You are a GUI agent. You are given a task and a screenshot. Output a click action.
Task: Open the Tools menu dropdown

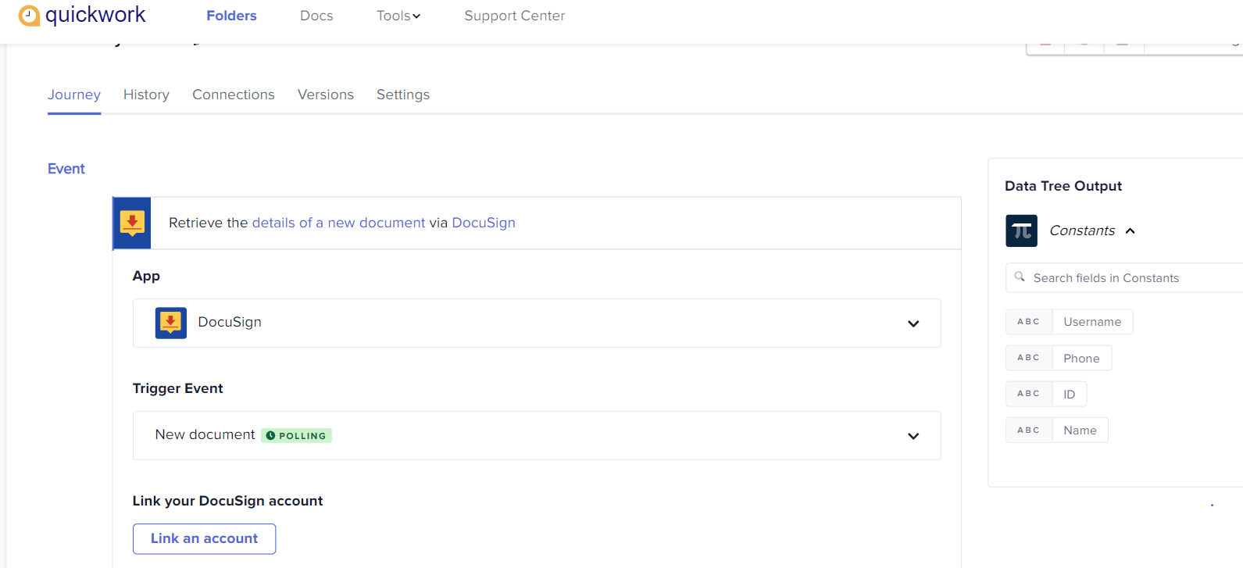398,16
